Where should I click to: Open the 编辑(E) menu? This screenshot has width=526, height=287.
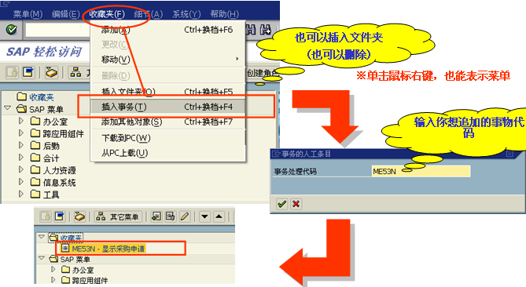[x=66, y=14]
